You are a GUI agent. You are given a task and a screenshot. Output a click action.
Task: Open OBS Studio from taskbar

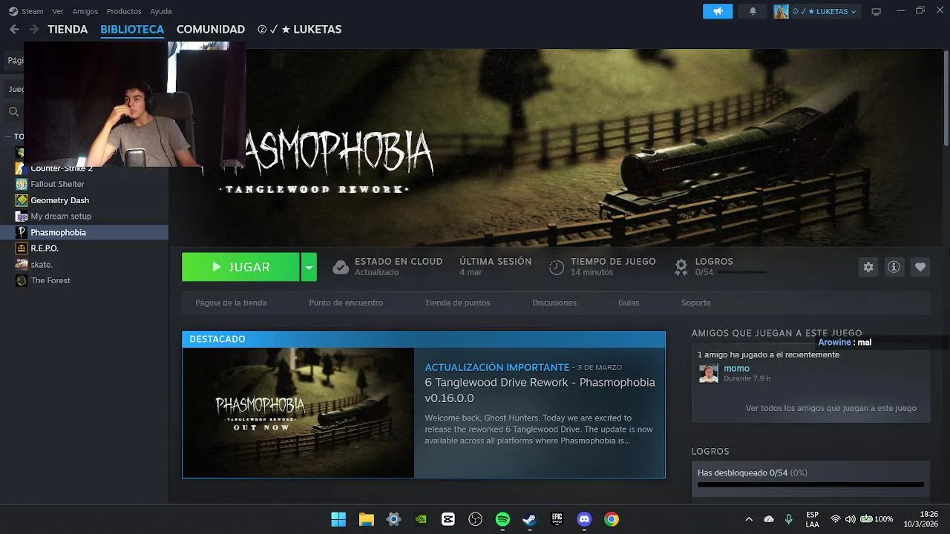[476, 519]
